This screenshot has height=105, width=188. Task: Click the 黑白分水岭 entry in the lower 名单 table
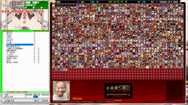(9, 97)
